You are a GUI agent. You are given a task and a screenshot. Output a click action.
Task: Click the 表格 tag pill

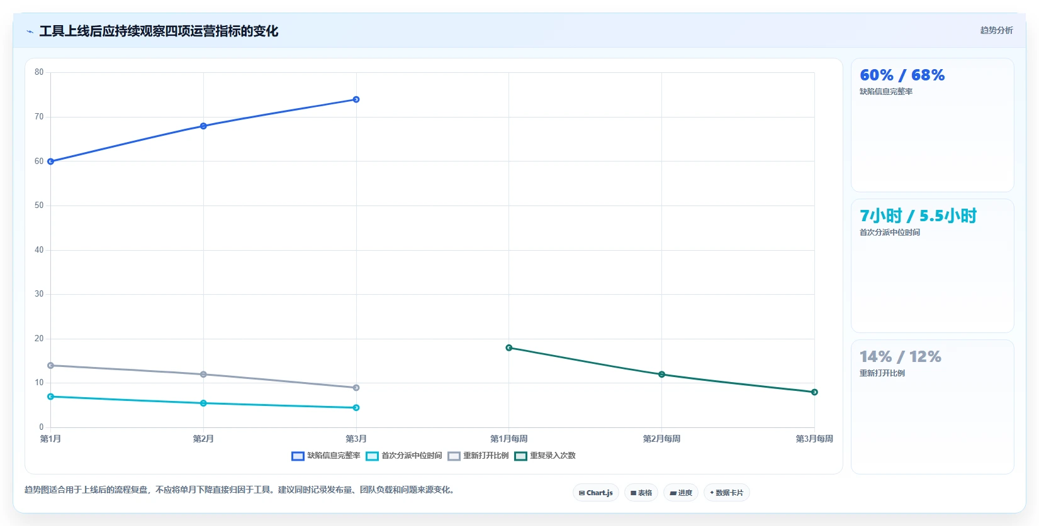coord(641,493)
